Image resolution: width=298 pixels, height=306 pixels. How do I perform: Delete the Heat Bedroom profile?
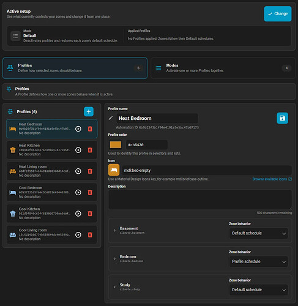pyautogui.click(x=90, y=129)
